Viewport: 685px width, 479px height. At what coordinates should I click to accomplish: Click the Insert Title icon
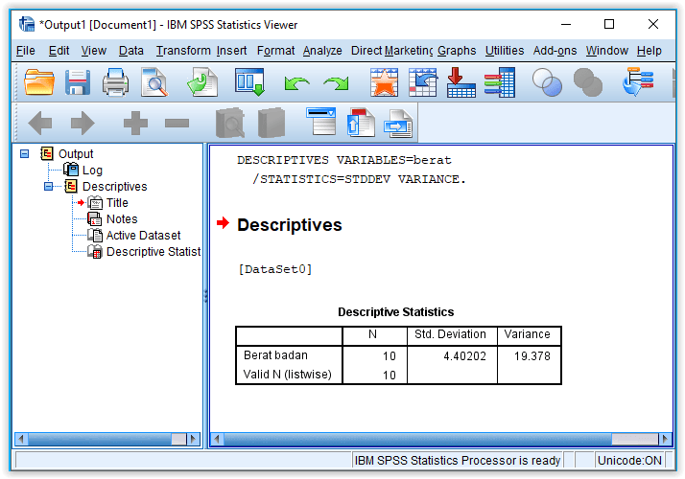tap(361, 123)
